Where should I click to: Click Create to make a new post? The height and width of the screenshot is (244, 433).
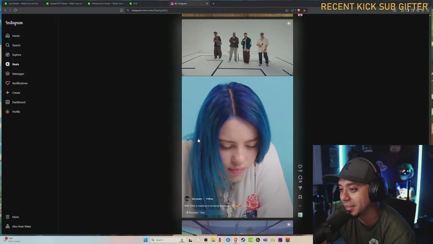coord(13,93)
